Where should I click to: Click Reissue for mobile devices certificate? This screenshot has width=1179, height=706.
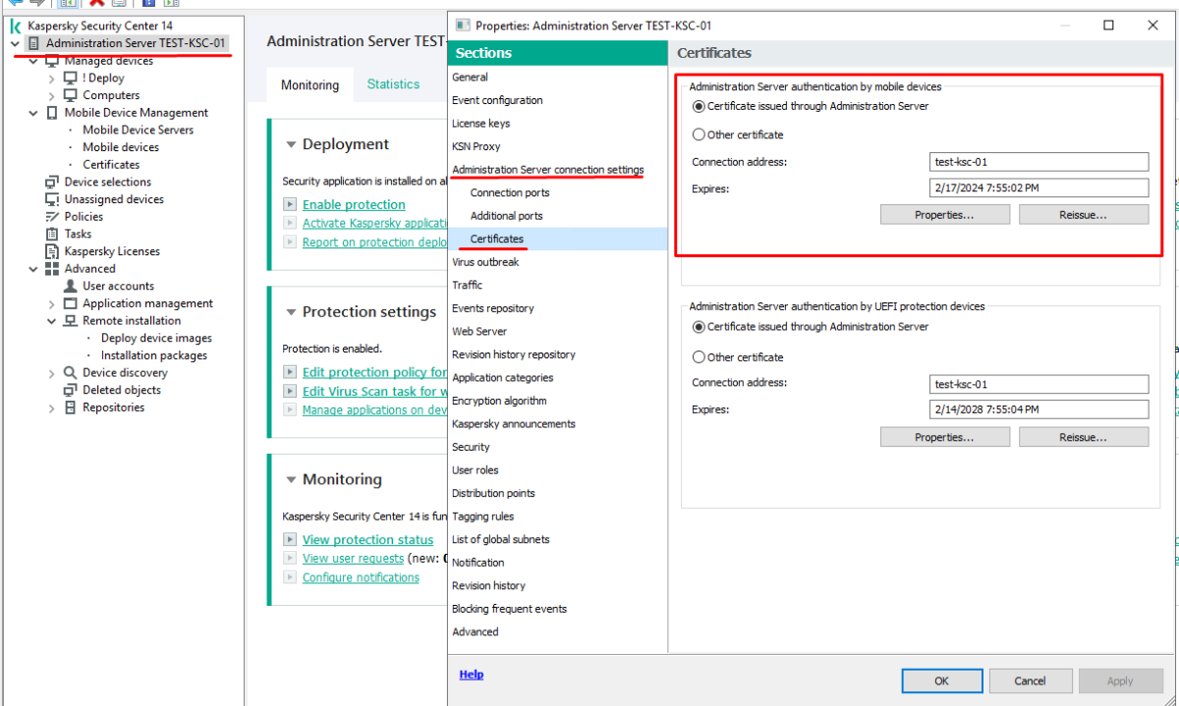pyautogui.click(x=1083, y=214)
